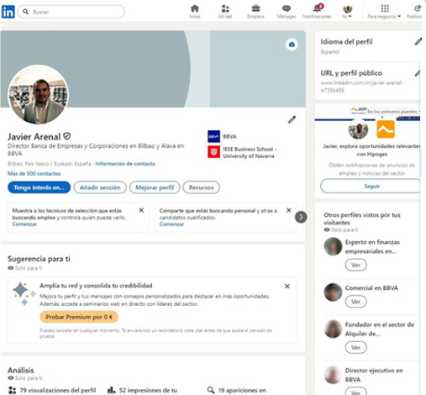The height and width of the screenshot is (395, 426).
Task: Open the orange Hipoges logo
Action: [386, 129]
